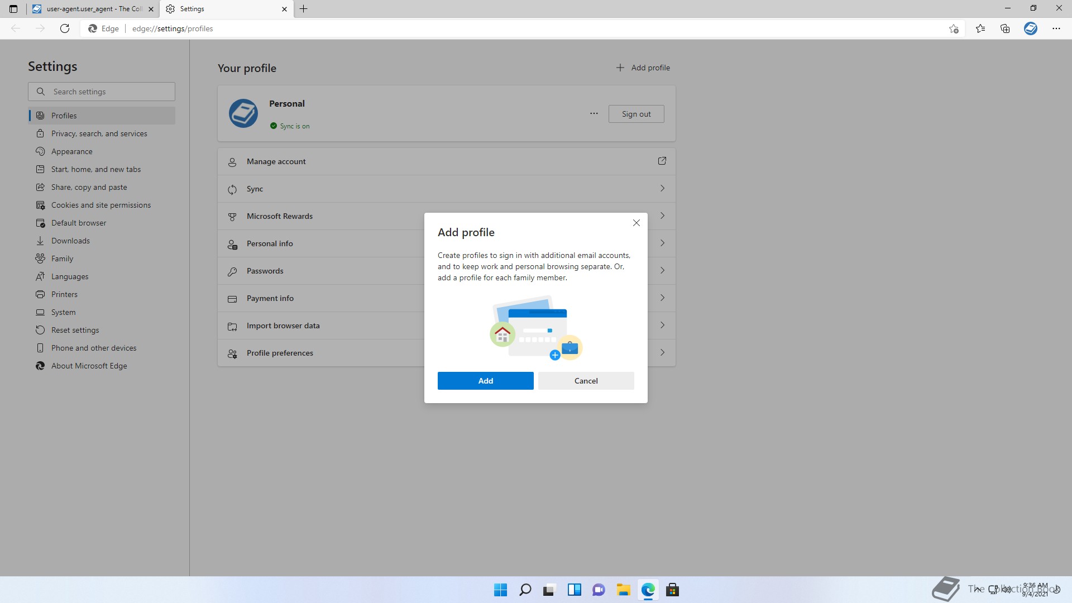Click the Sync is on status text
This screenshot has width=1072, height=603.
(x=295, y=126)
